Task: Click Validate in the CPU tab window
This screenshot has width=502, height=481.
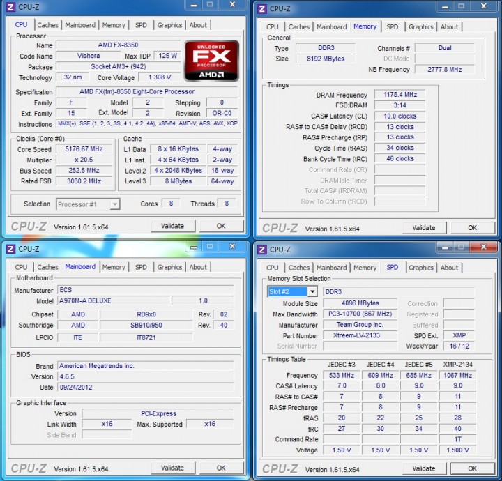Action: [x=173, y=226]
